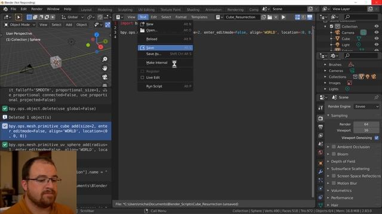This screenshot has width=382, height=214.
Task: Uncheck the Collection exclude checkbox in the outliner
Action: 332,26
